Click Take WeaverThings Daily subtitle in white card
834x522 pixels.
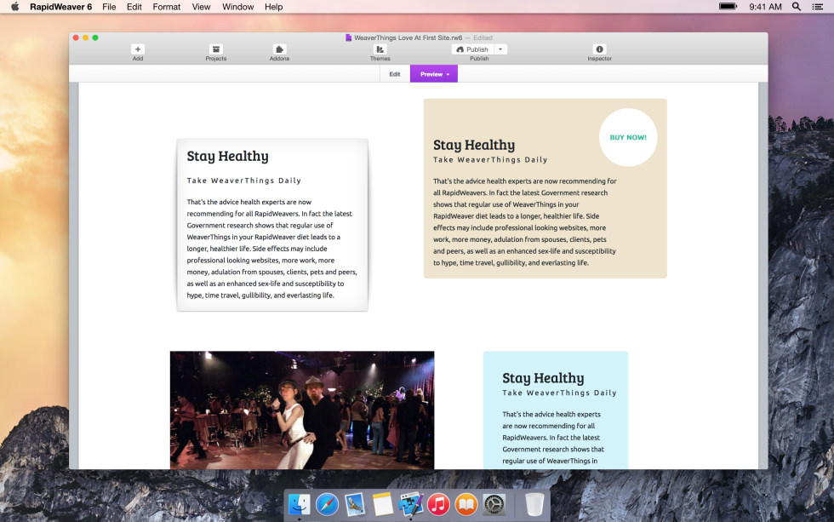[x=244, y=181]
